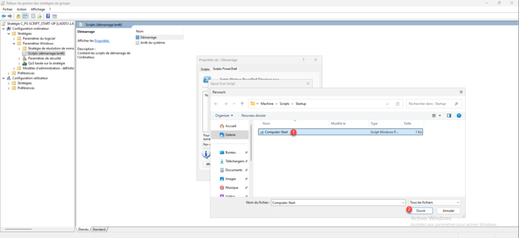Select Galerie in the Browse navigation pane
The image size is (519, 238).
point(230,135)
